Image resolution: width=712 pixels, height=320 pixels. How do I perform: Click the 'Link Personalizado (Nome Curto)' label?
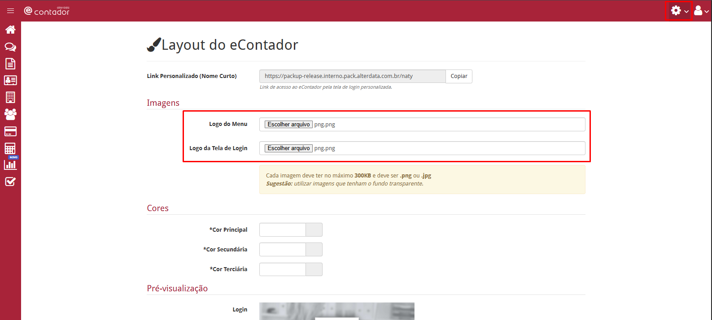[192, 76]
